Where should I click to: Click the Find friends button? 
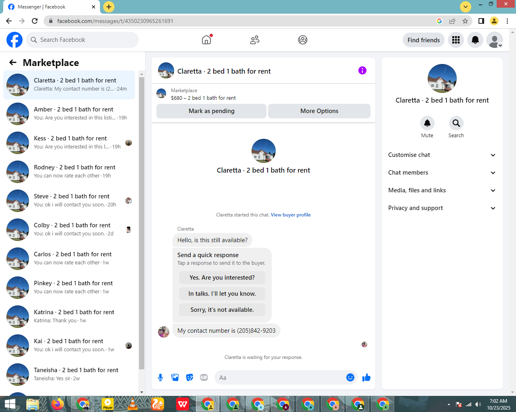point(424,40)
